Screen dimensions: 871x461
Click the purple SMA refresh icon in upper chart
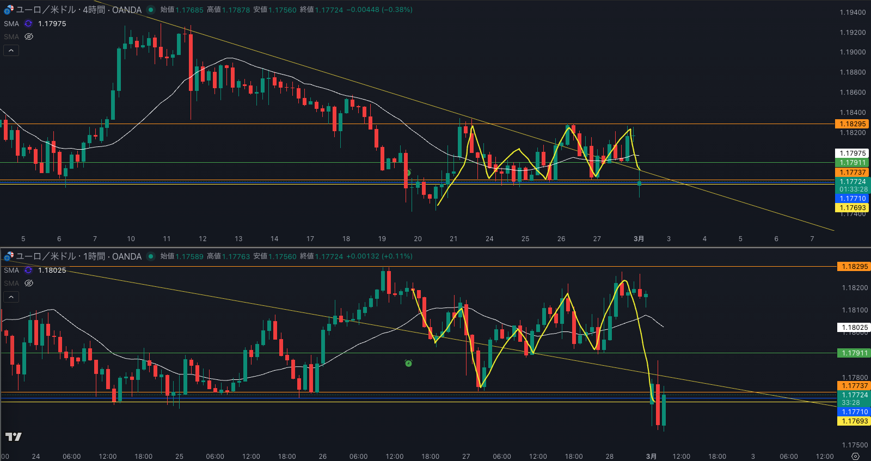(28, 23)
